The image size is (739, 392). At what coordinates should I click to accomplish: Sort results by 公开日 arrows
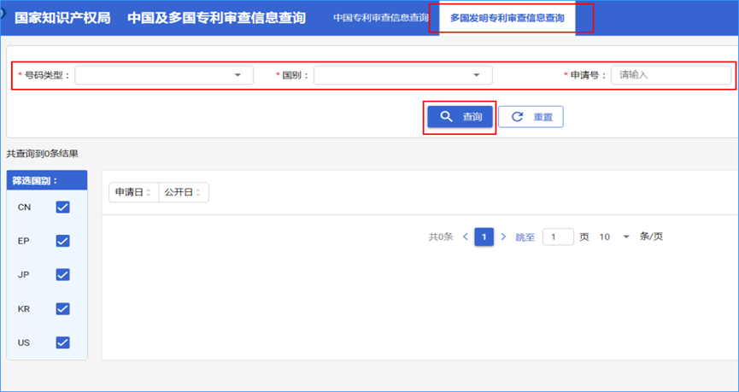[198, 193]
